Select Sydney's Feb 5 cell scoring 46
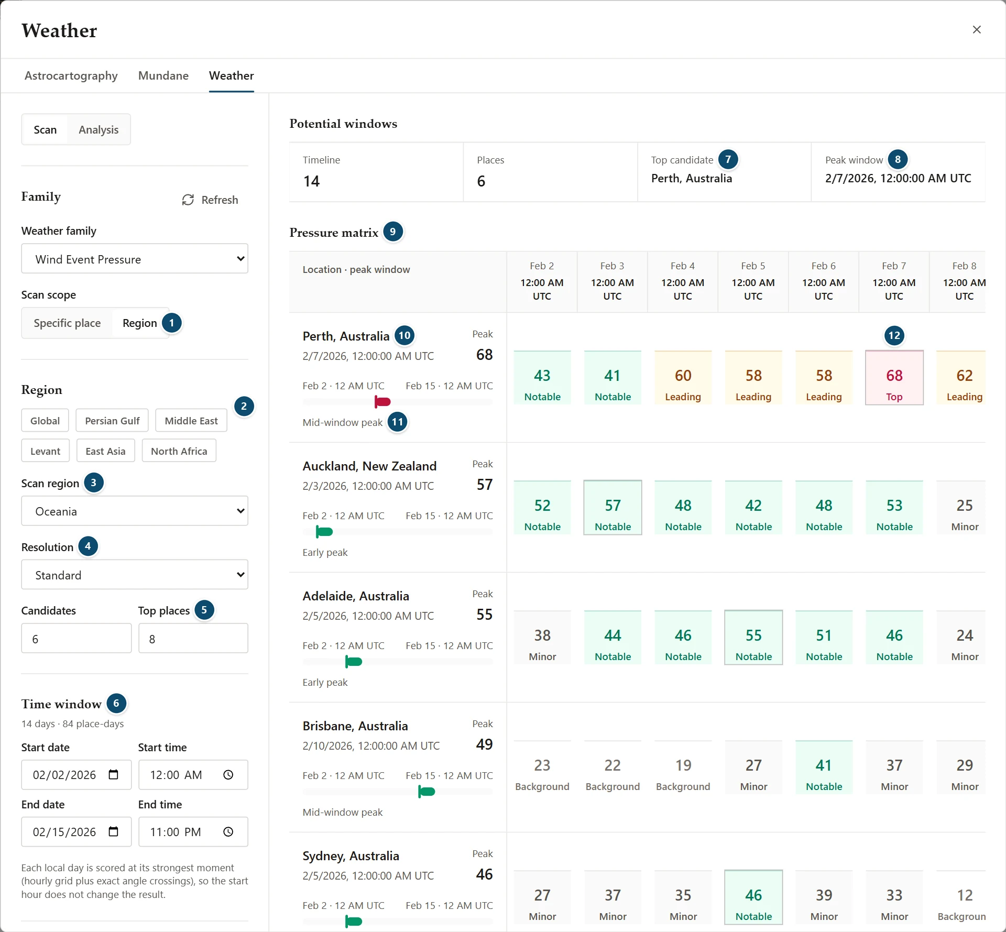The width and height of the screenshot is (1006, 932). (x=753, y=897)
